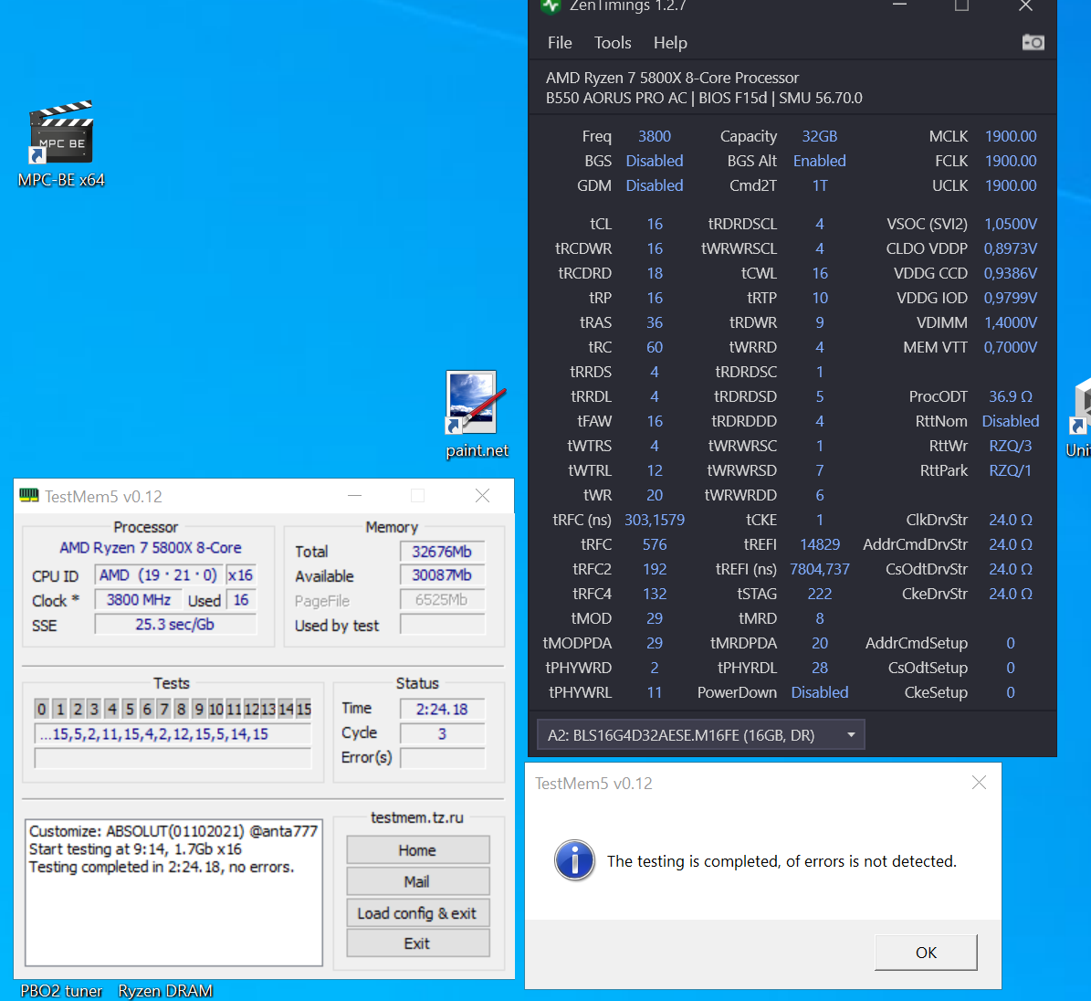This screenshot has width=1091, height=1001.
Task: Click the Available memory field 30087Mb
Action: point(442,575)
